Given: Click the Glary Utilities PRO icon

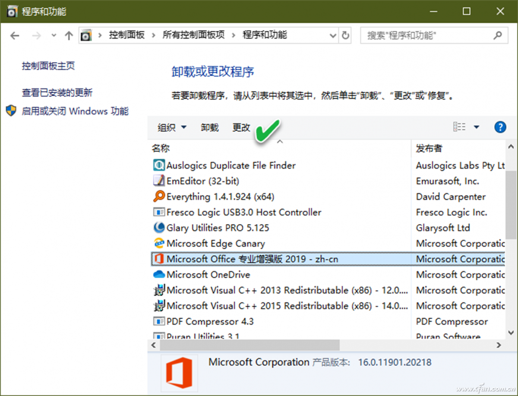Looking at the screenshot, I should click(x=158, y=228).
